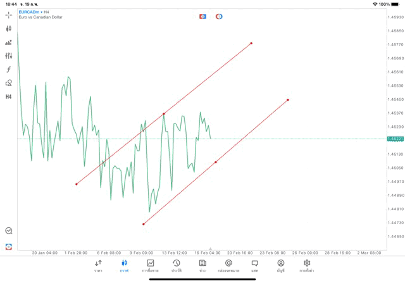Open the drawing shapes tool
405x283 pixels.
[8, 83]
